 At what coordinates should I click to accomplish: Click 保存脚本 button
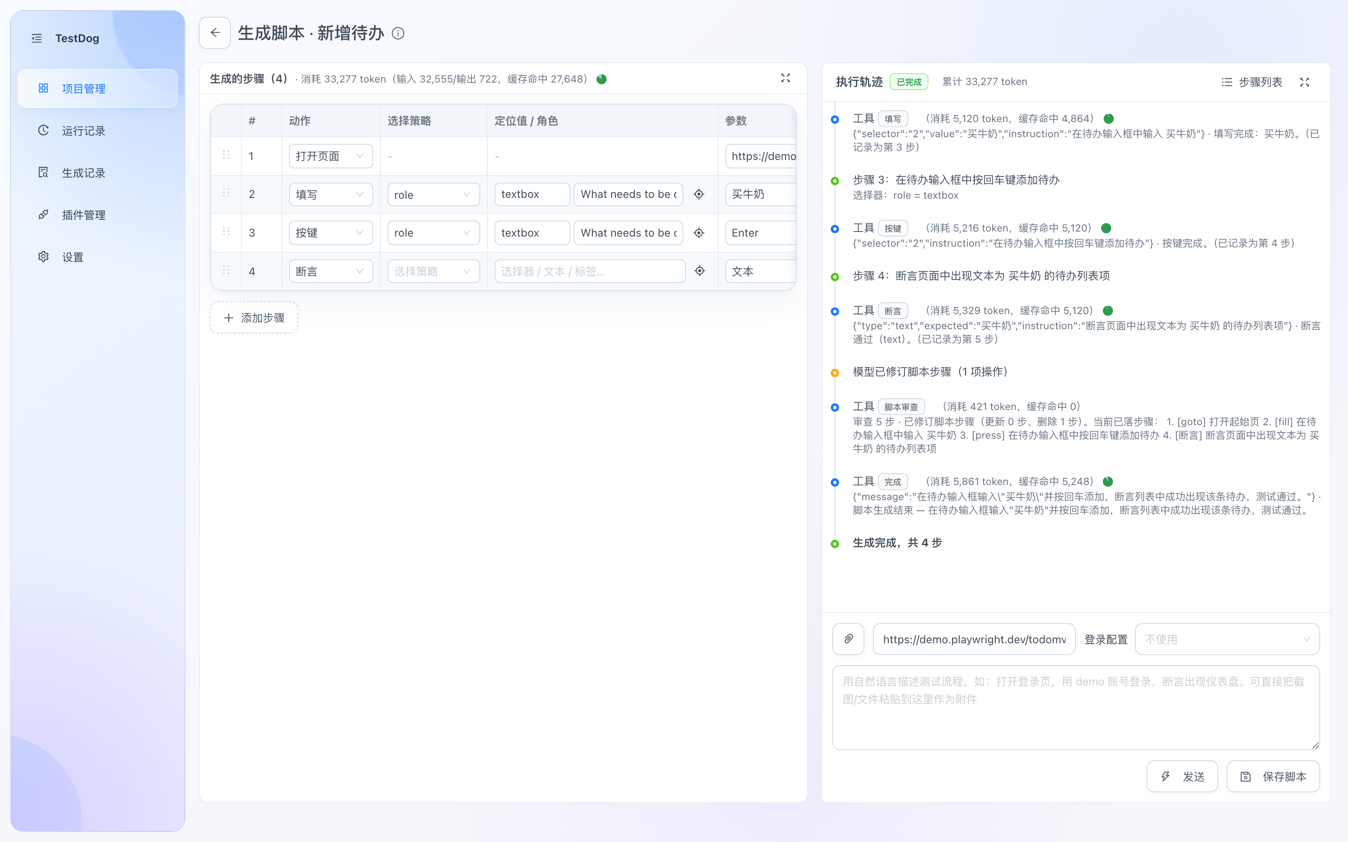[1273, 776]
